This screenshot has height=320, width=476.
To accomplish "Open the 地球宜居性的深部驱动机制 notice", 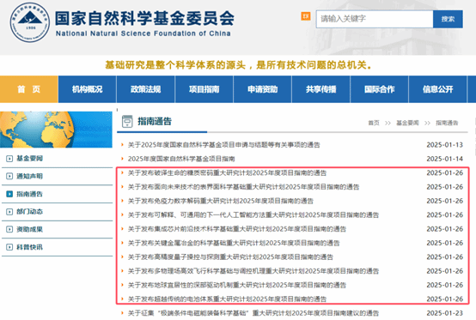I will tap(237, 285).
